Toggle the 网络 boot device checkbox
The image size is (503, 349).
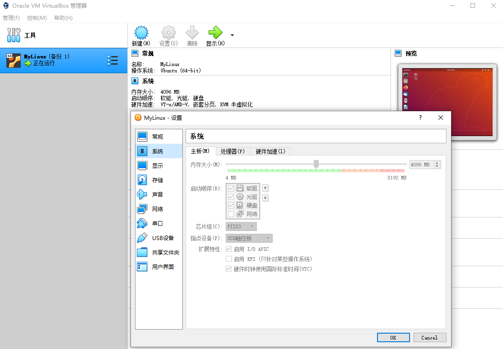231,214
